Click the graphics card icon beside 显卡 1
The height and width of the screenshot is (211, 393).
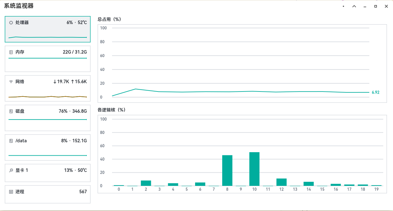coord(11,170)
